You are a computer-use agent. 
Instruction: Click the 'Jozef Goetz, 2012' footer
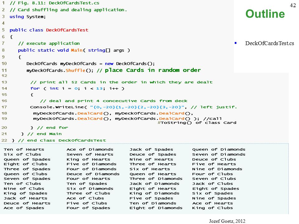click(227, 221)
